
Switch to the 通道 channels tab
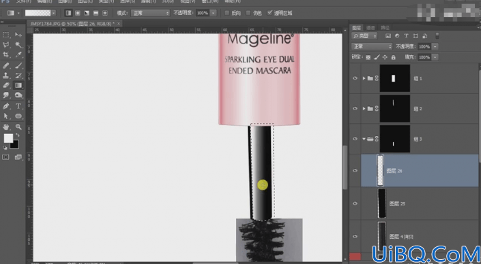point(370,27)
